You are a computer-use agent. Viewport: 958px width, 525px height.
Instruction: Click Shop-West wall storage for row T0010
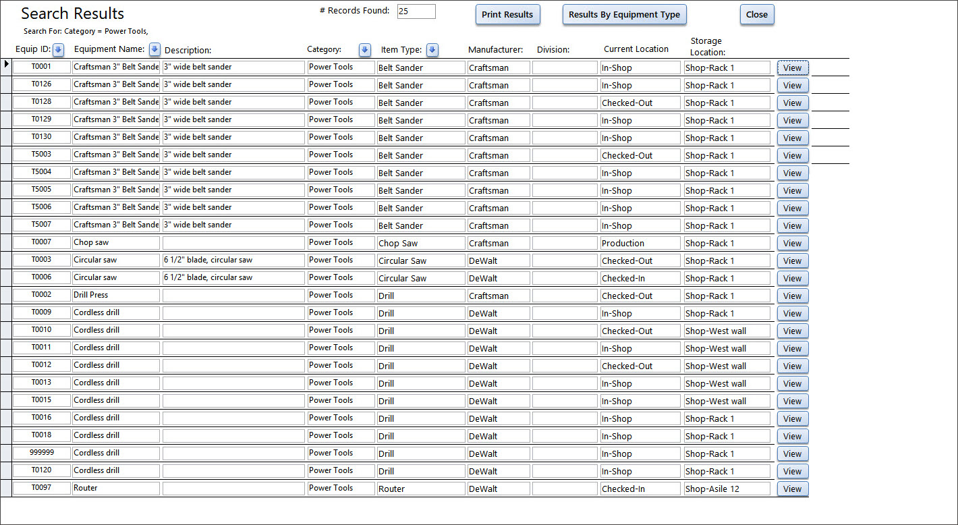(x=727, y=331)
